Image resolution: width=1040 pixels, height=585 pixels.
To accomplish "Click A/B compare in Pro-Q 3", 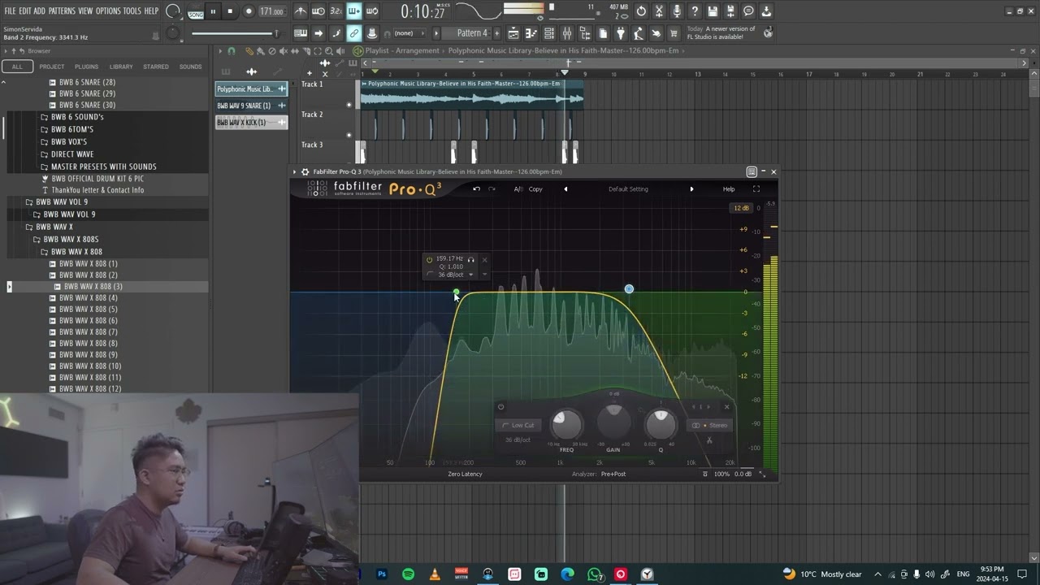I will point(518,189).
